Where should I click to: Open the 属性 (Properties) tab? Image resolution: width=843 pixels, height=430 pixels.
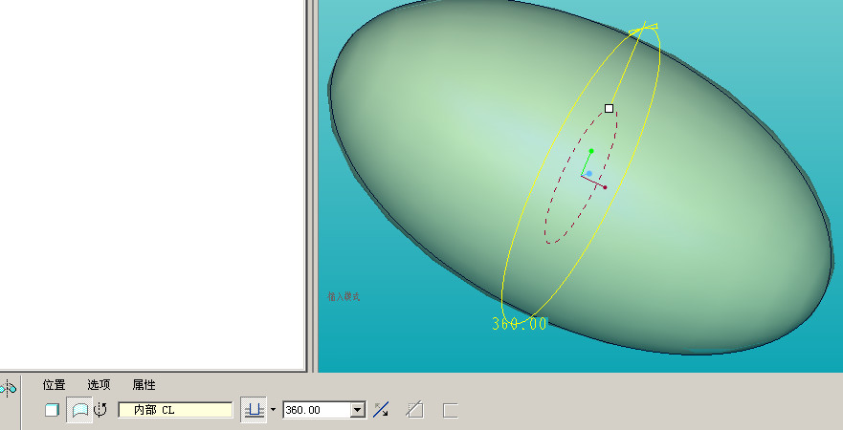click(x=144, y=385)
